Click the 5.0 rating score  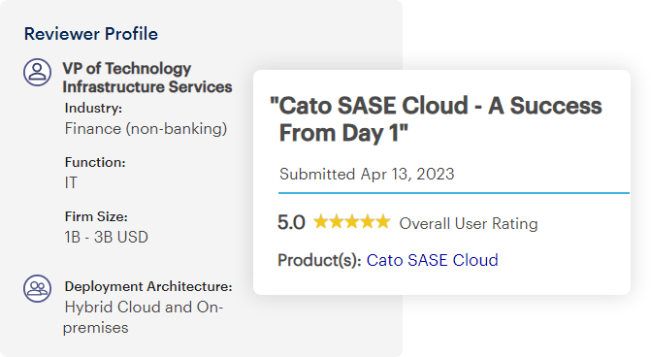pyautogui.click(x=291, y=222)
